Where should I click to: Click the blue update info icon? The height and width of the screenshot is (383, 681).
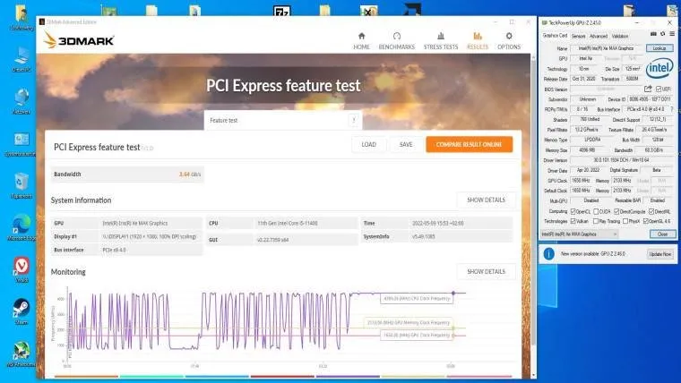coord(548,254)
